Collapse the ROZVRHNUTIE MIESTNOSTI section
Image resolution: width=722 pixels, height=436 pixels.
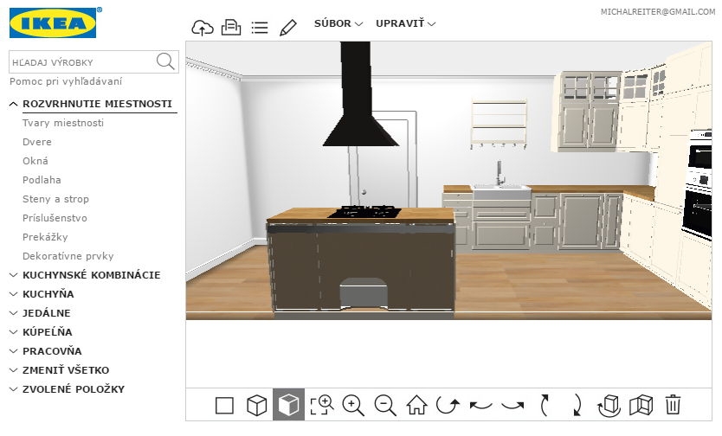point(96,104)
